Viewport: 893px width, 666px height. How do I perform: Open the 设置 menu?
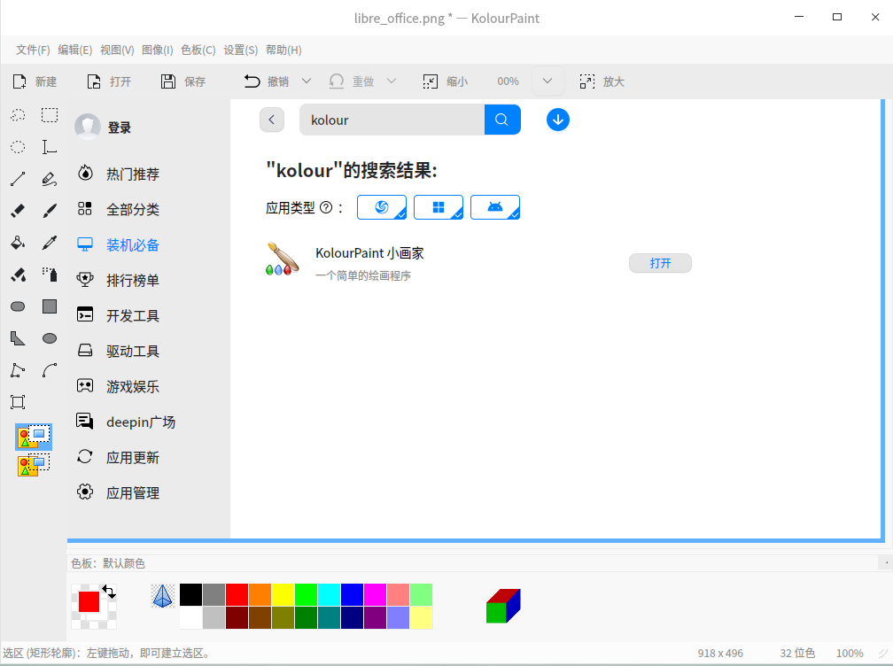240,50
